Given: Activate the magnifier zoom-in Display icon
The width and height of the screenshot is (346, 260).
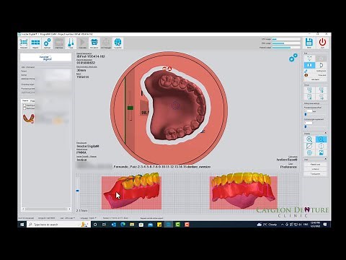Looking at the screenshot, I should tap(309, 139).
